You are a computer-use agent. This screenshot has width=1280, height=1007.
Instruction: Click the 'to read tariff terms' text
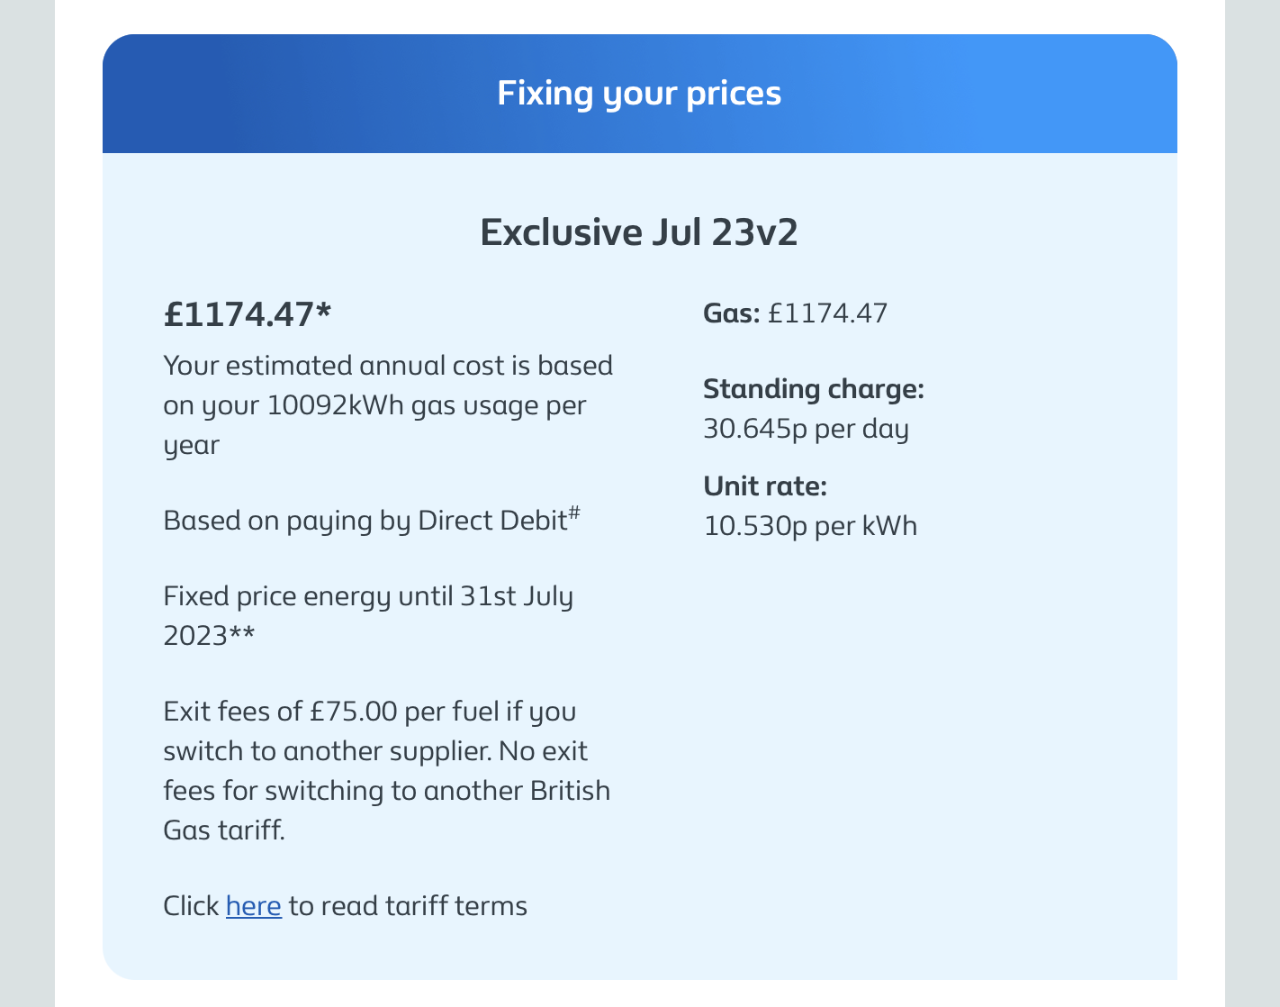[408, 906]
